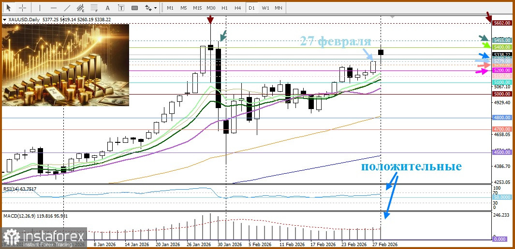Click the RSI 50.0000 level label
Image resolution: width=515 pixels, height=249 pixels.
[x=502, y=197]
